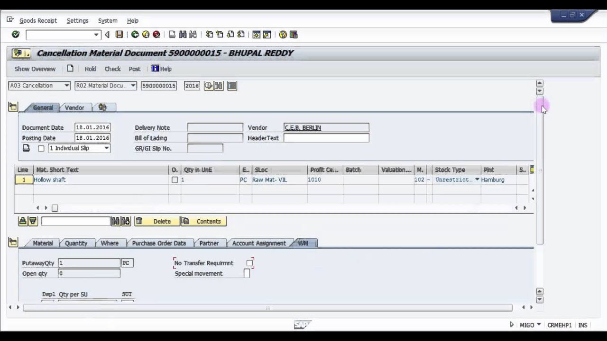
Task: Click the lock icon below item table
Action: coord(23,221)
